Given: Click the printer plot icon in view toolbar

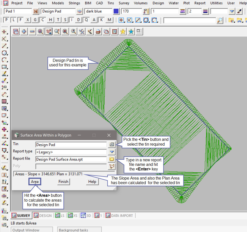Looking at the screenshot, I should click(98, 32).
